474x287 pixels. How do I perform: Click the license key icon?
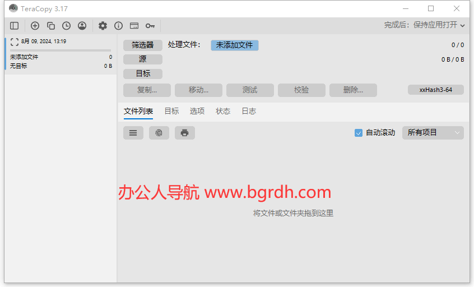[x=150, y=25]
